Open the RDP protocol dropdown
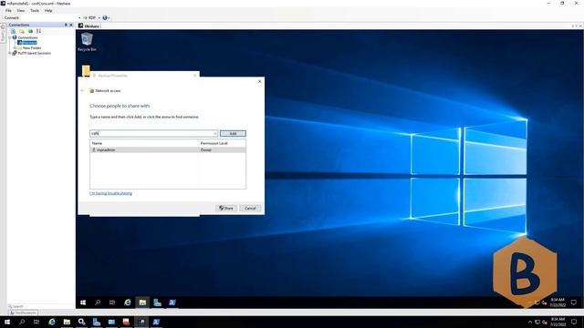 tap(99, 18)
